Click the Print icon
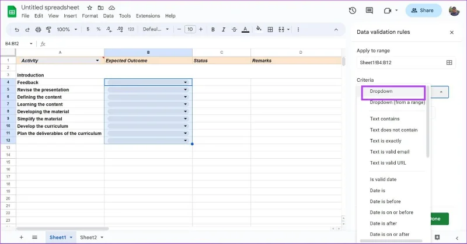 click(x=38, y=30)
